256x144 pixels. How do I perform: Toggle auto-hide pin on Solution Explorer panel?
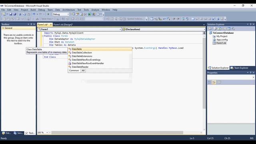[x=251, y=24]
